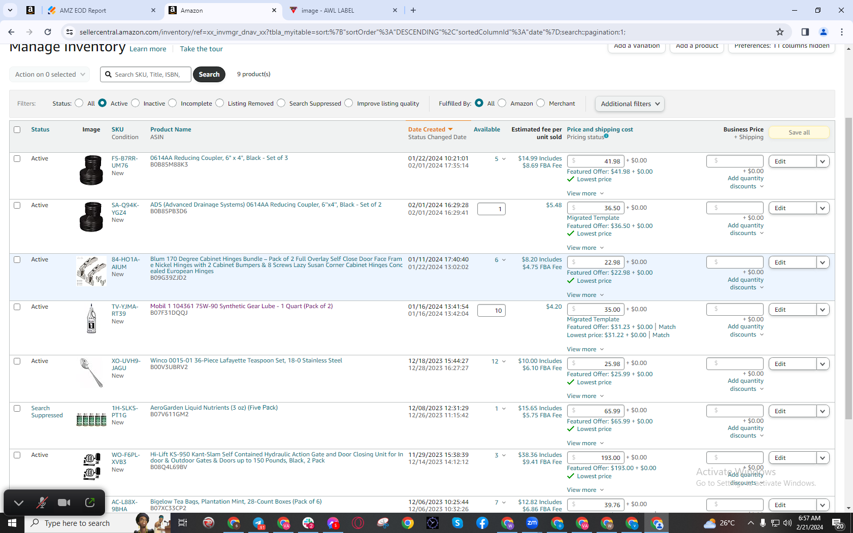Viewport: 853px width, 533px height.
Task: Sort by Date Created column
Action: click(430, 129)
